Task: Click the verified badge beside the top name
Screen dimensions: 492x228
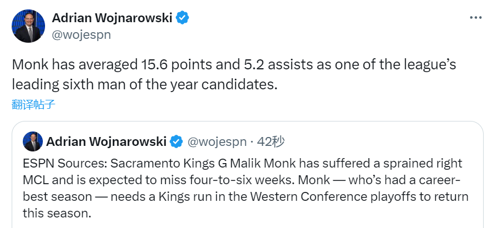Action: click(183, 18)
